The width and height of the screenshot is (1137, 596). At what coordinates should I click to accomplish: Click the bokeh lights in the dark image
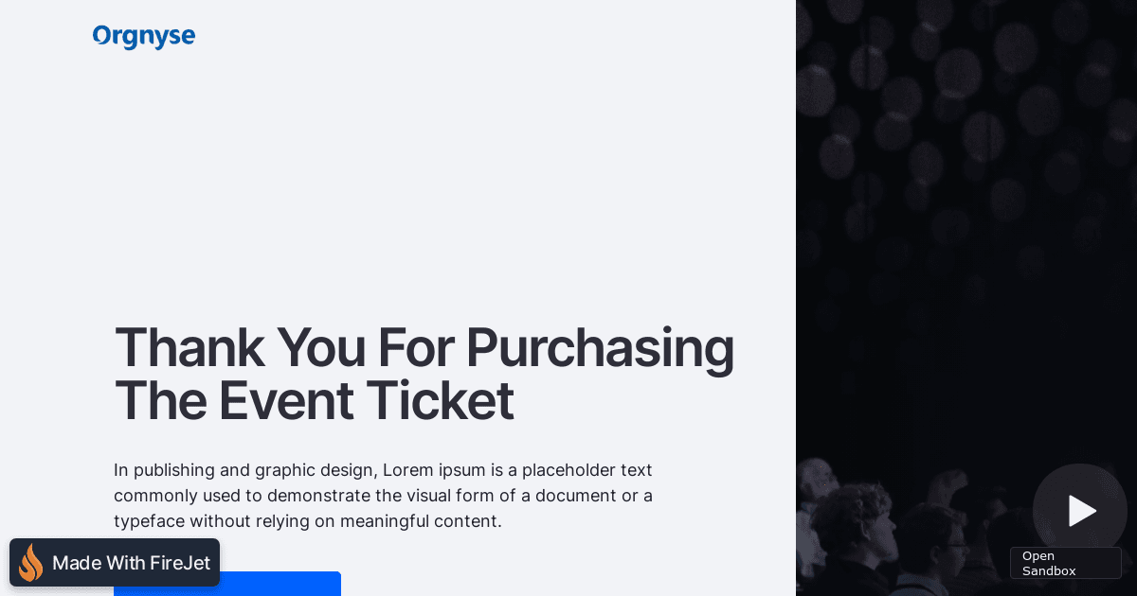point(947,114)
